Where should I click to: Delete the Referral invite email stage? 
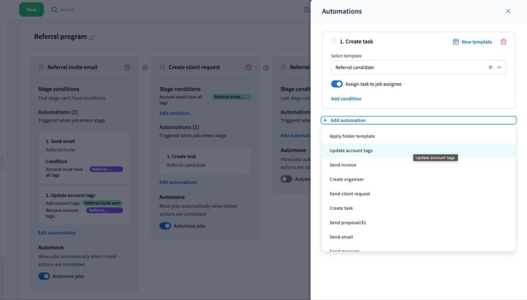click(x=127, y=67)
